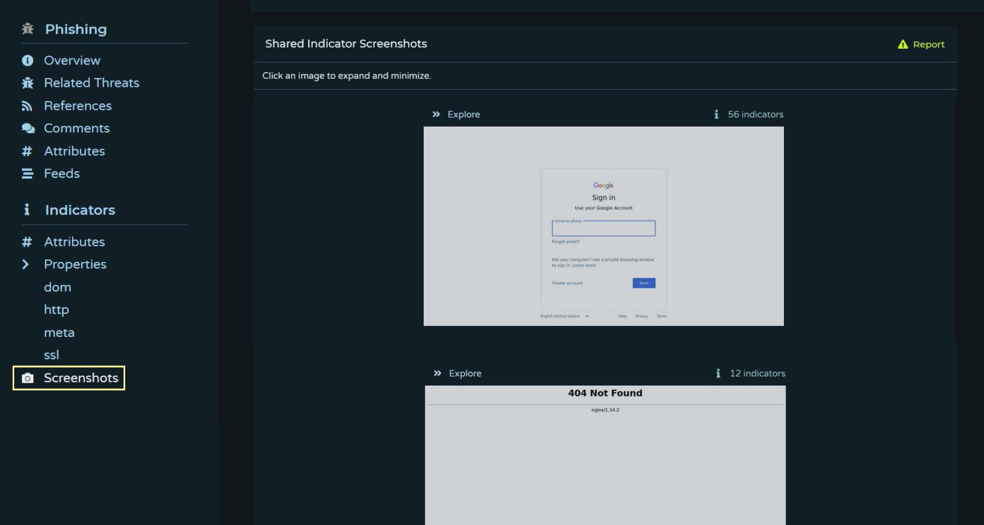Image resolution: width=984 pixels, height=525 pixels.
Task: Click the Report link
Action: 929,44
